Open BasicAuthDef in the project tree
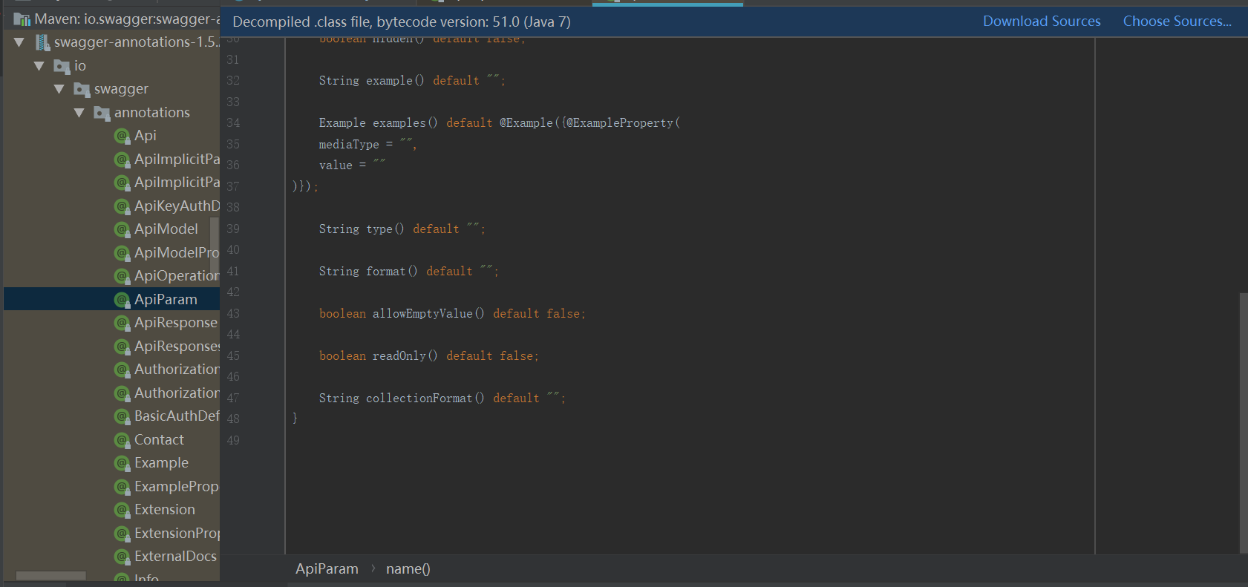Viewport: 1248px width, 587px height. coord(177,416)
